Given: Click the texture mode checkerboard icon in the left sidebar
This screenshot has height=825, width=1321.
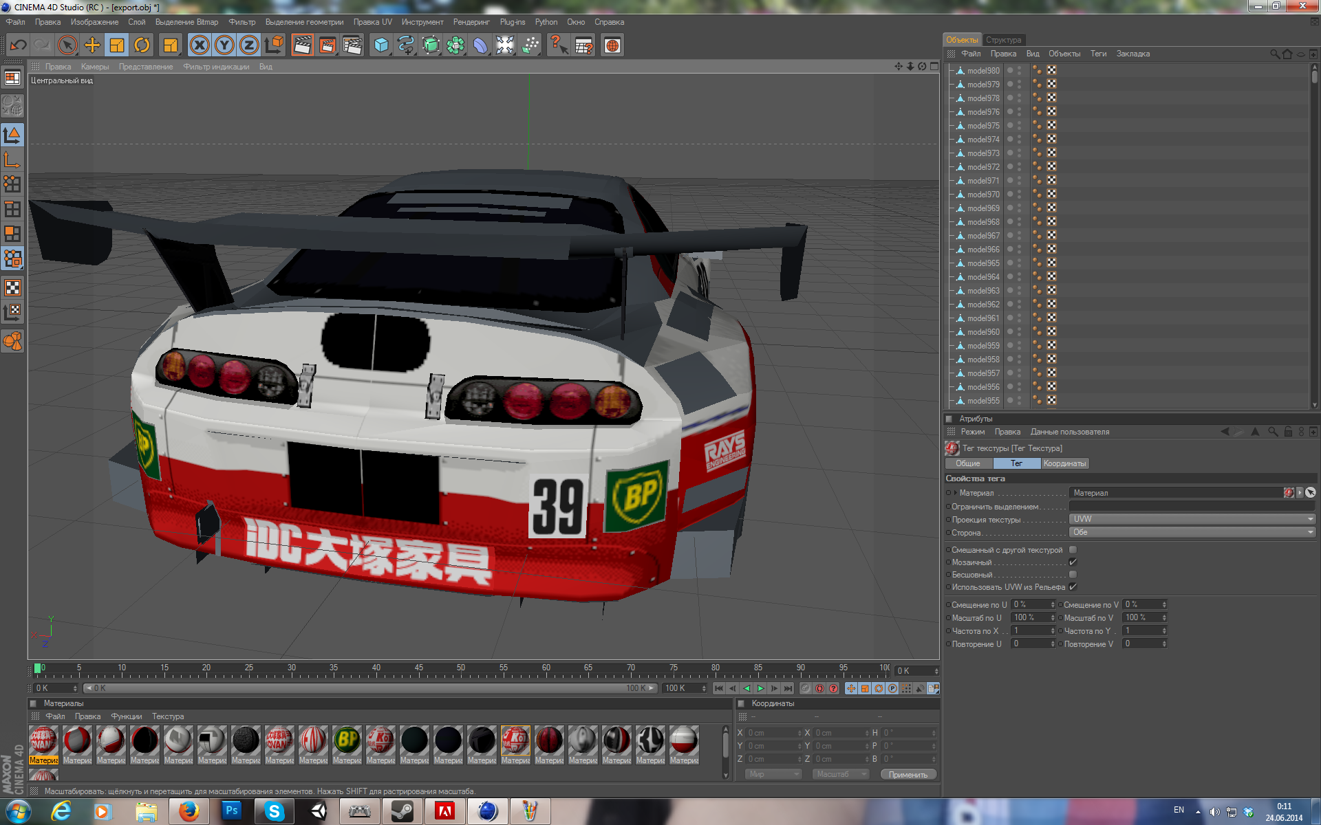Looking at the screenshot, I should [x=12, y=287].
